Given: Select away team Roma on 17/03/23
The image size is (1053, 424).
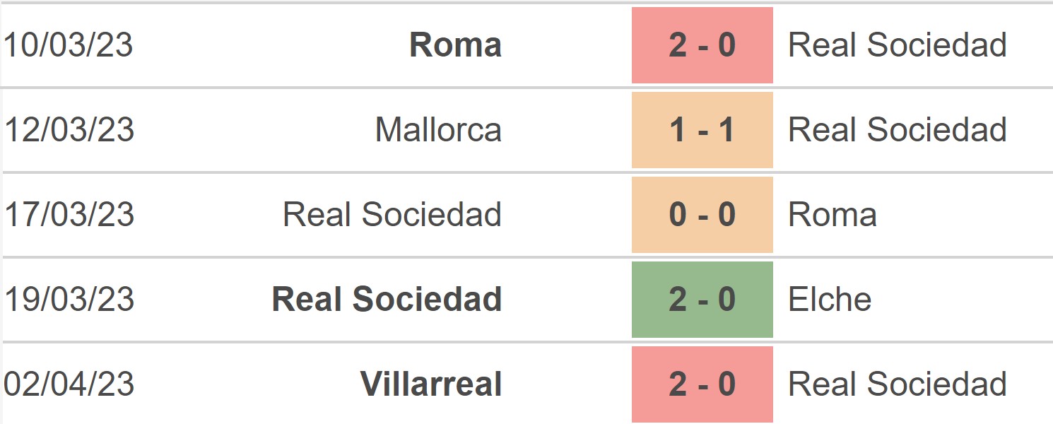Looking at the screenshot, I should [x=833, y=215].
